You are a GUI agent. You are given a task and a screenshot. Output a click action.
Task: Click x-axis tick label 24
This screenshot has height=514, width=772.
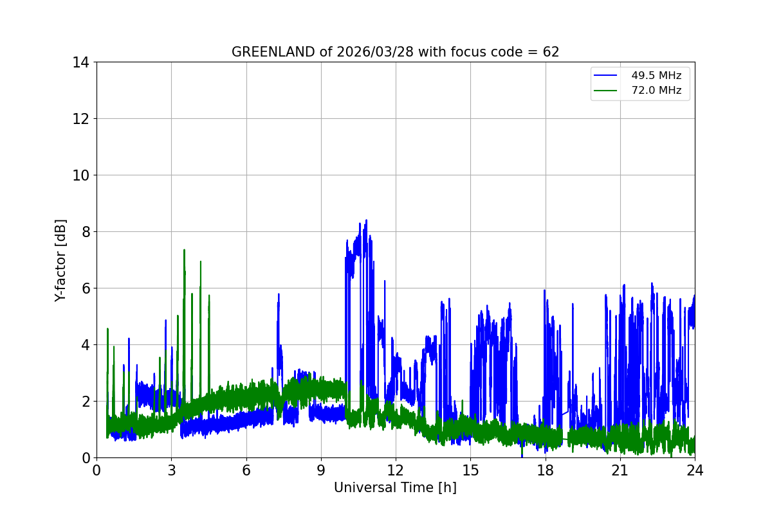695,470
